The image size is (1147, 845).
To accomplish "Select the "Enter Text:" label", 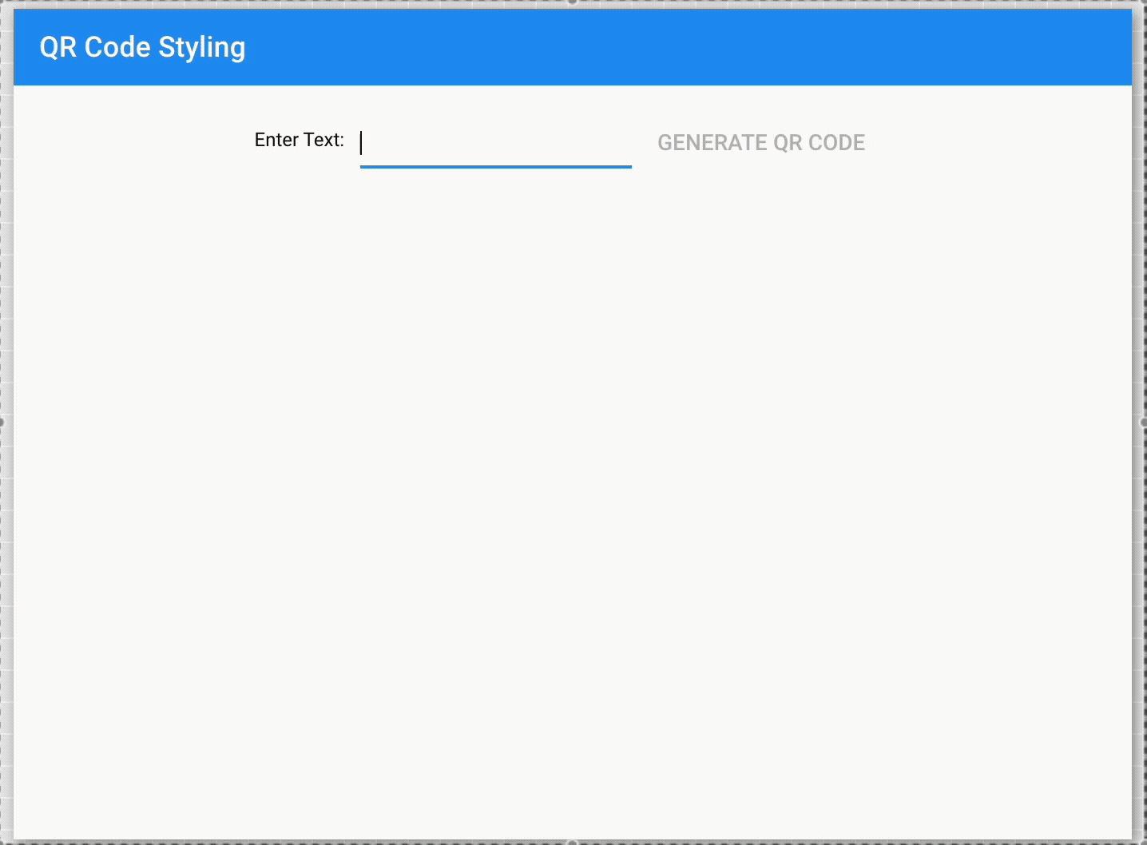I will 299,140.
